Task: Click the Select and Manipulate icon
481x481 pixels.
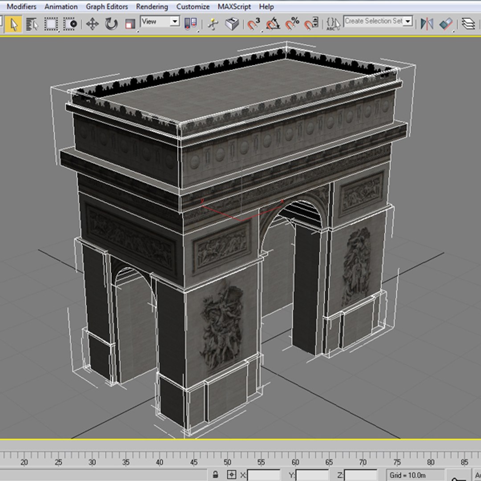Action: click(x=213, y=24)
